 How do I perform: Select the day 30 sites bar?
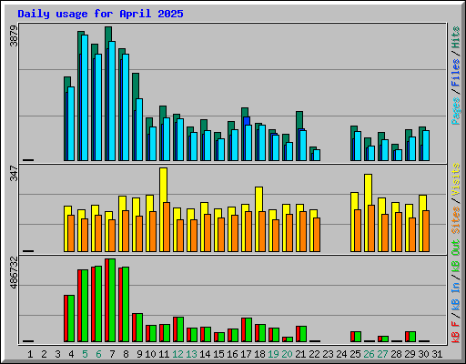pos(426,231)
